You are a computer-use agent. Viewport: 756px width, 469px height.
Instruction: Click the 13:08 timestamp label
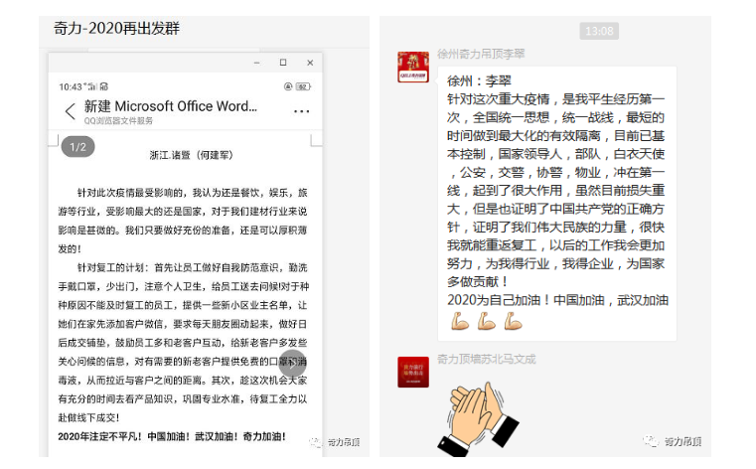click(598, 32)
